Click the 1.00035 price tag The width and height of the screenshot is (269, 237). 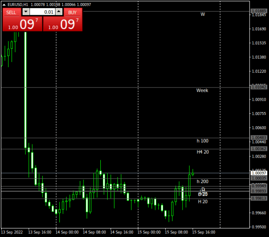(259, 178)
